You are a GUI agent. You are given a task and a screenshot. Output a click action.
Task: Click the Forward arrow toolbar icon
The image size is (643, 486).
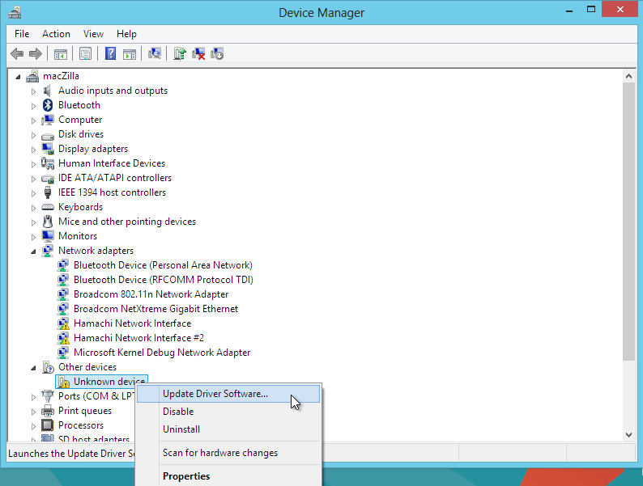(x=36, y=53)
